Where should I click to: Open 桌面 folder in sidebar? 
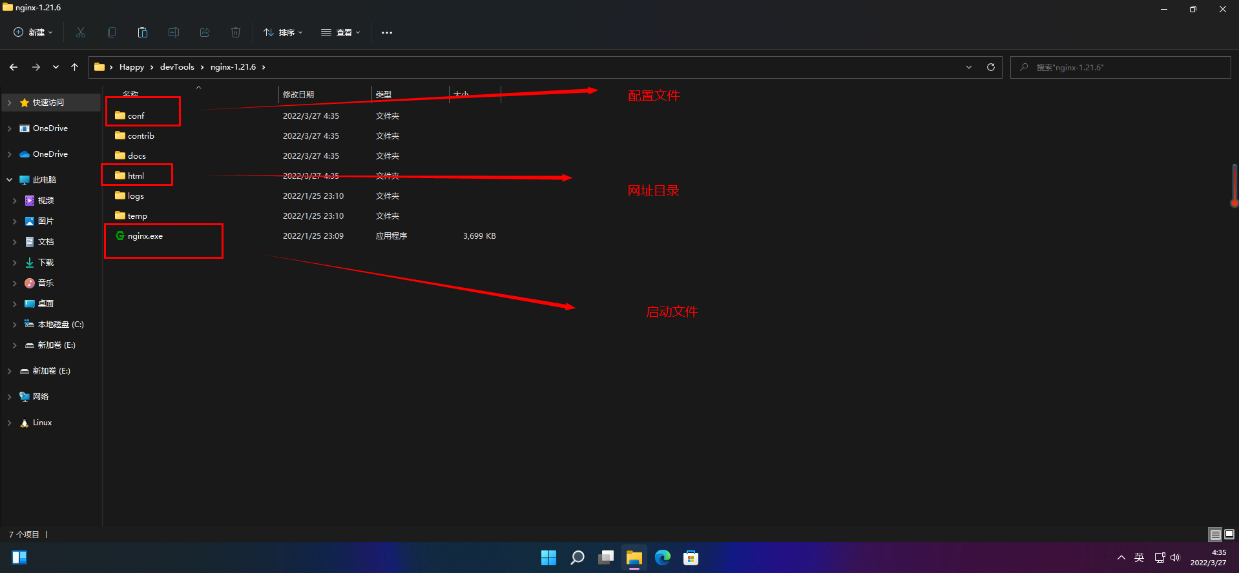coord(46,304)
